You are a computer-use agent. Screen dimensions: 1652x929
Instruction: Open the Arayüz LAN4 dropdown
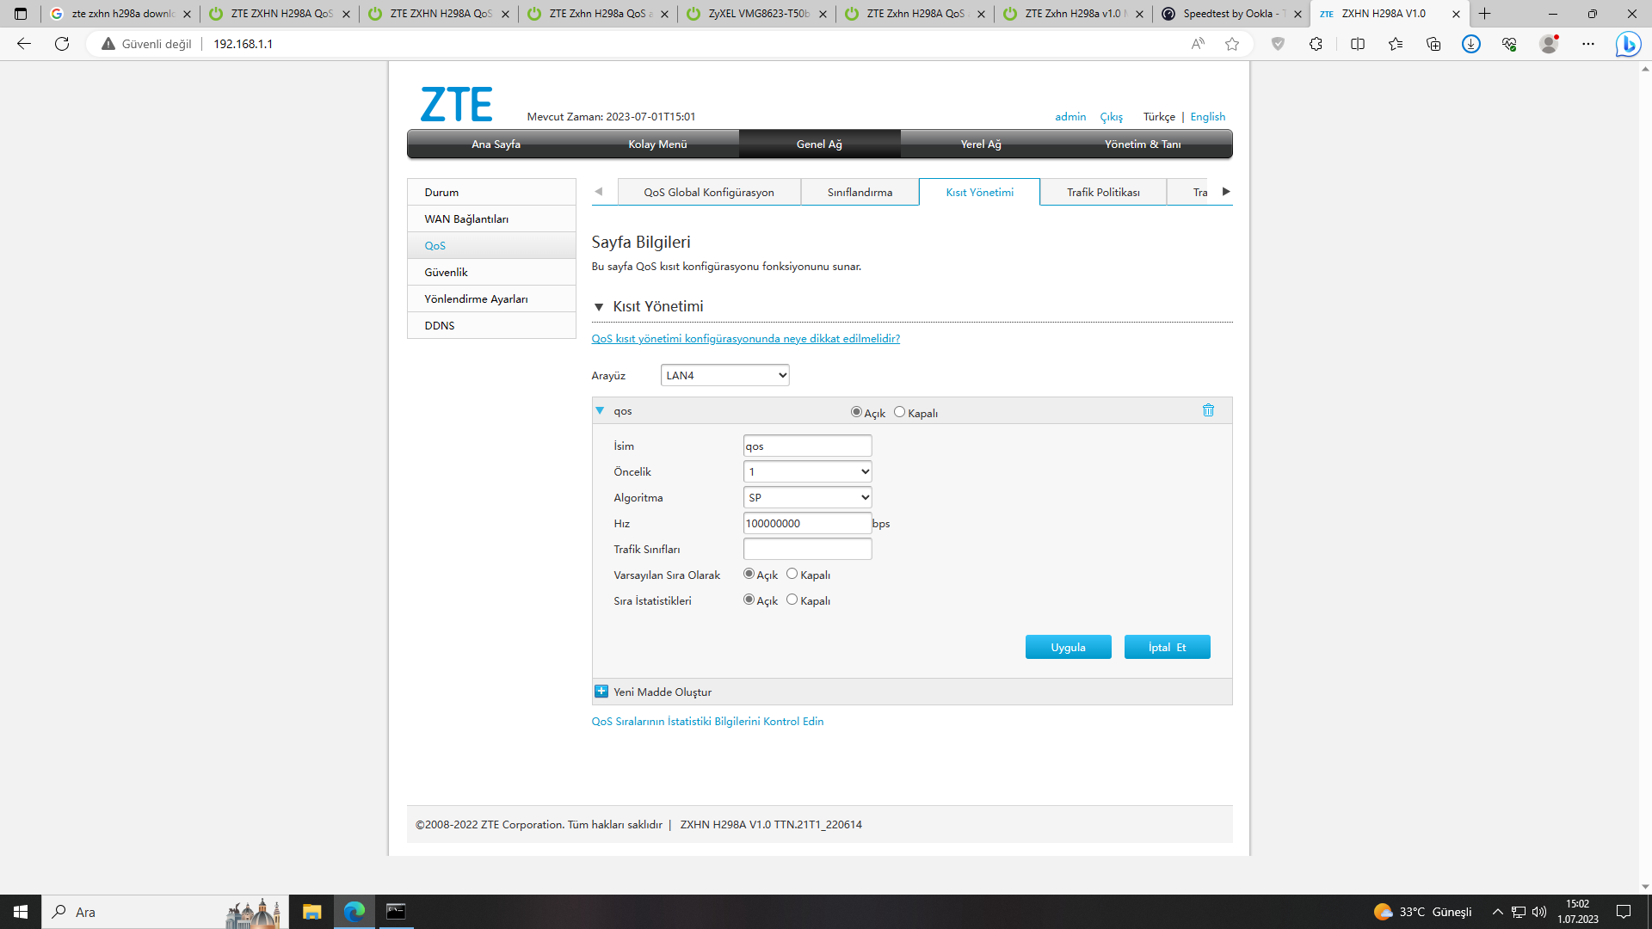724,375
